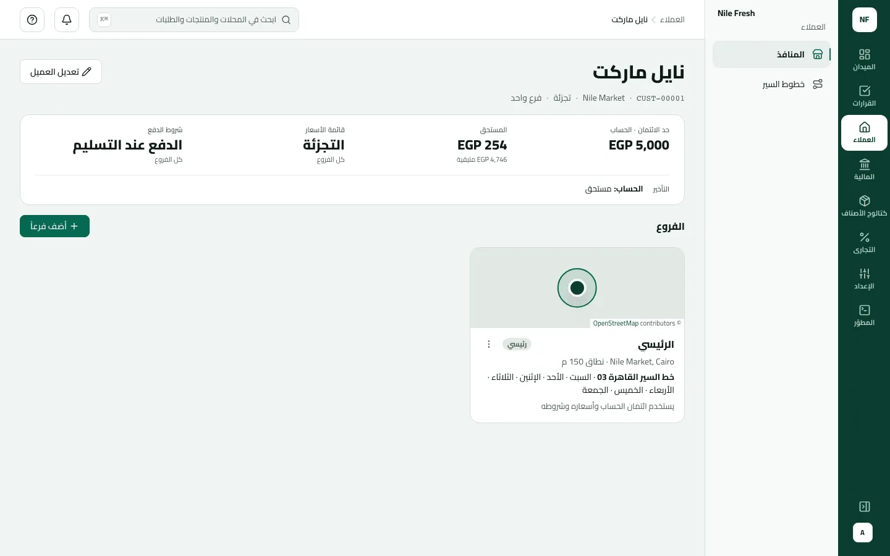Go to التجاري (Commercial) section
This screenshot has width=890, height=556.
864,243
